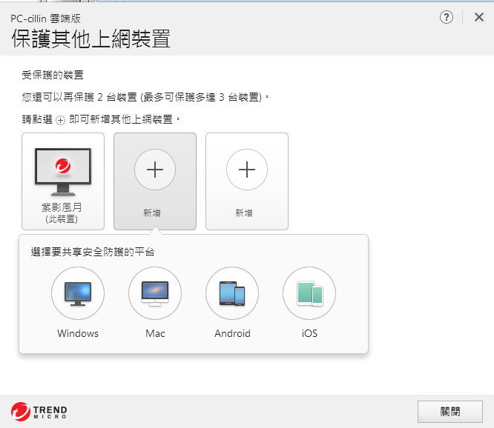
Task: Open help via the question mark icon
Action: [447, 17]
